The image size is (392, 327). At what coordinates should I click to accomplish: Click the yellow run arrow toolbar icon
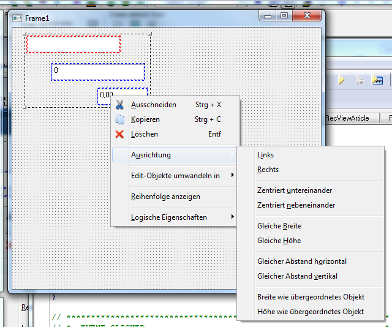pyautogui.click(x=341, y=81)
